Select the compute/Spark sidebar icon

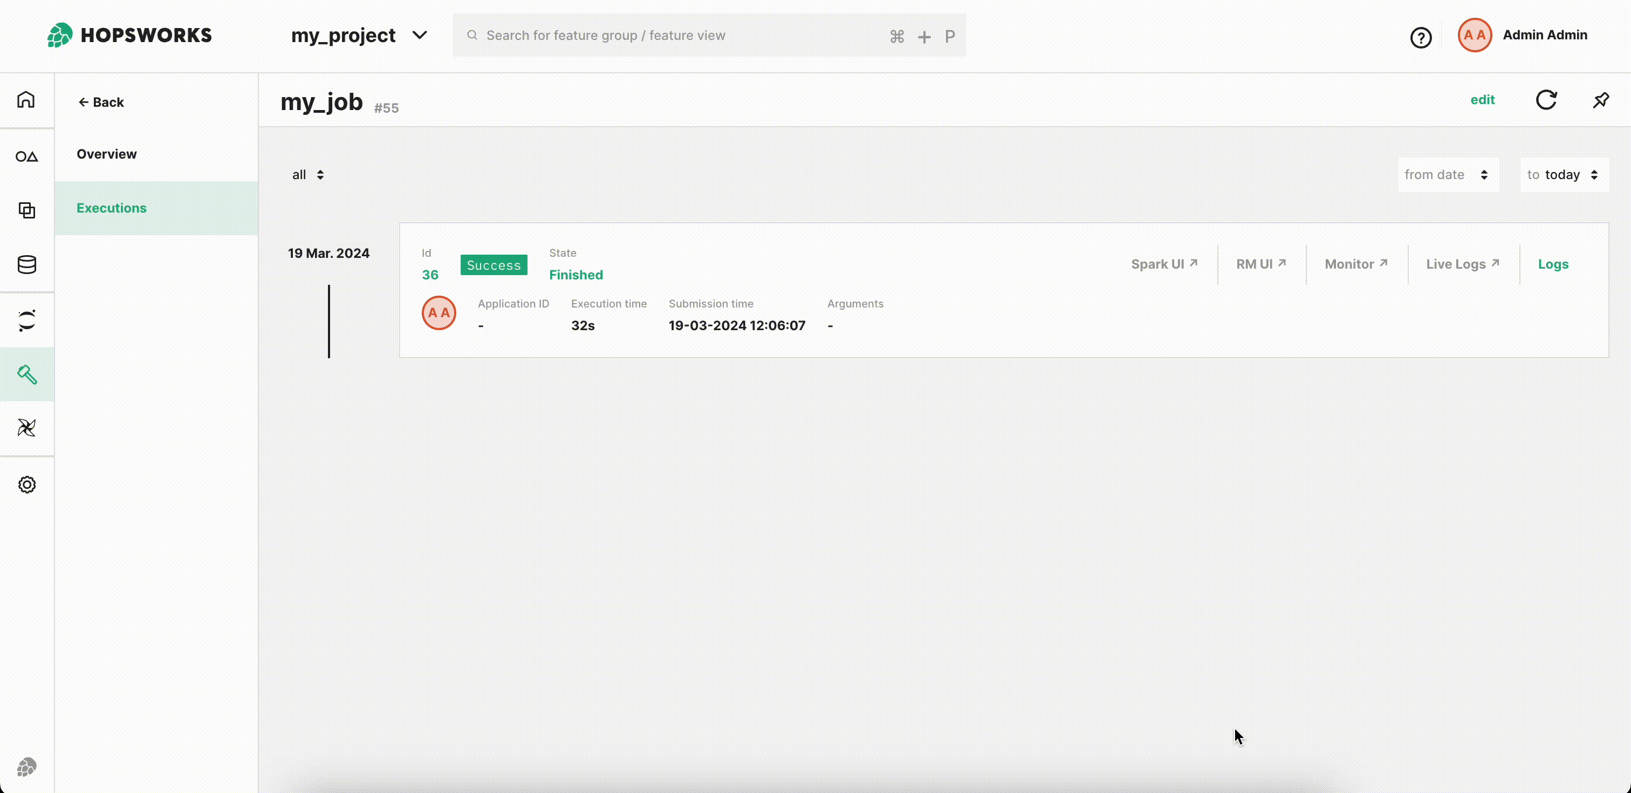coord(26,320)
